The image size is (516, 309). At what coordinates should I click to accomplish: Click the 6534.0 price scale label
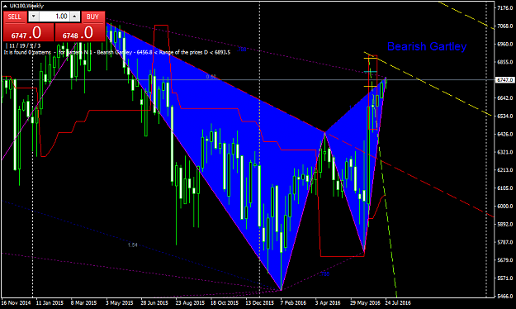coord(504,116)
